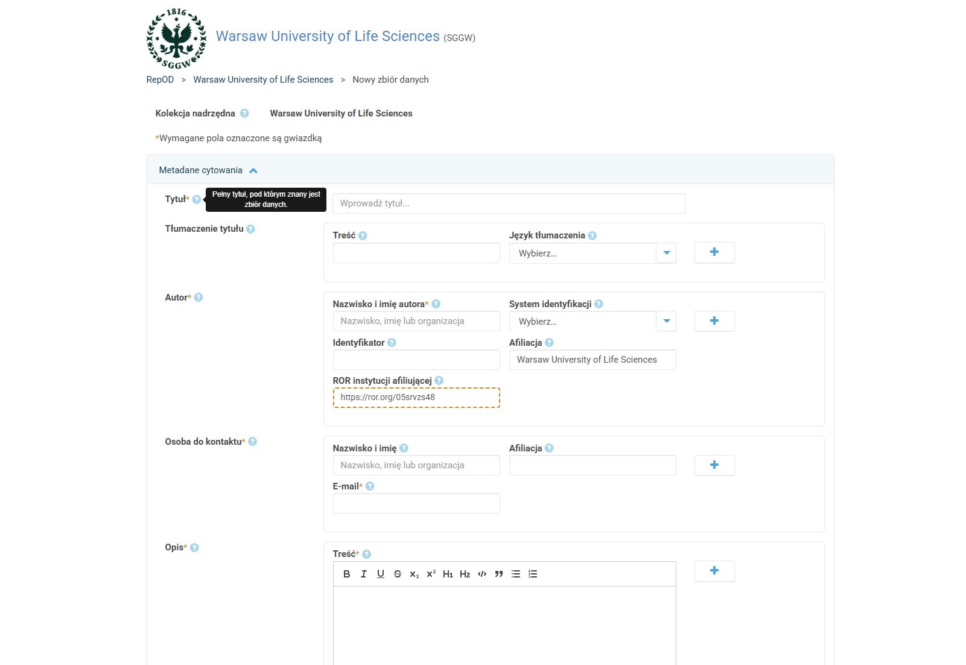This screenshot has height=665, width=966.
Task: Apply strikethrough formatting in editor
Action: 397,574
